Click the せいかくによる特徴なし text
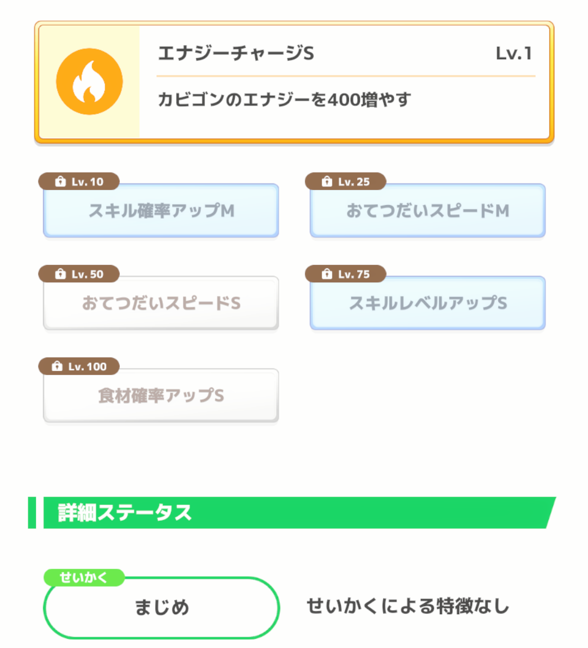Screen dimensions: 588x648 pyautogui.click(x=408, y=606)
